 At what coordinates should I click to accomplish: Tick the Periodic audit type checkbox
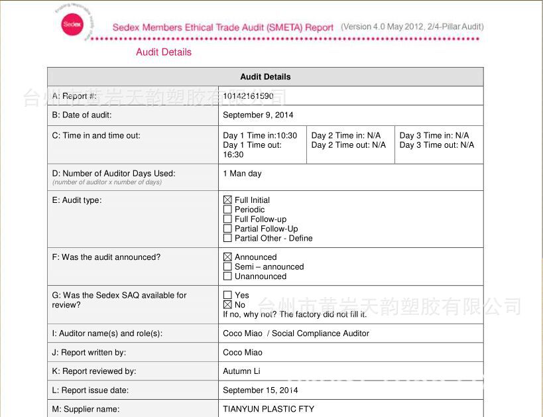227,209
